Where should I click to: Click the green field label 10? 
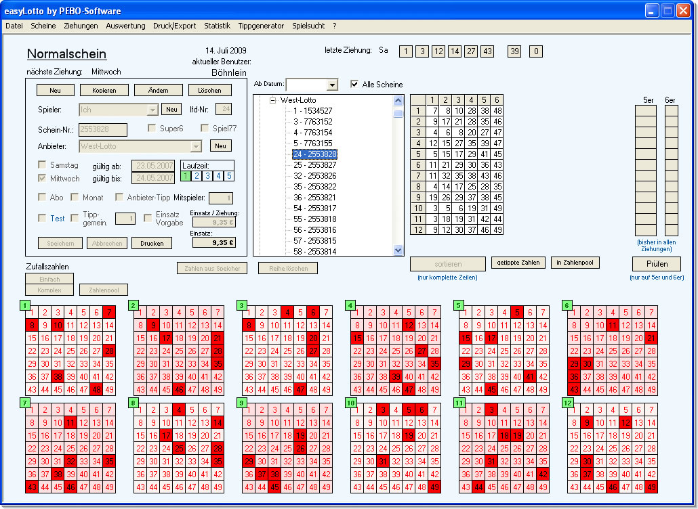(350, 403)
